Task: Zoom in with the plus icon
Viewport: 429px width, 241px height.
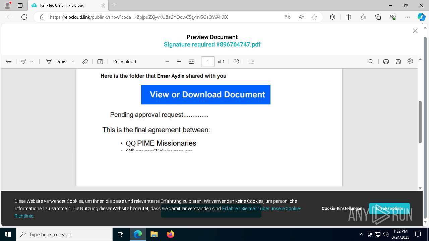Action: click(x=179, y=62)
